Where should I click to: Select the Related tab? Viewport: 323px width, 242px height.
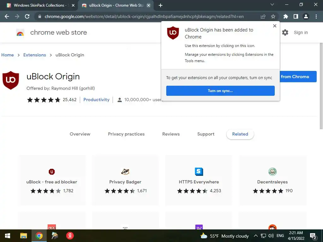pos(240,134)
